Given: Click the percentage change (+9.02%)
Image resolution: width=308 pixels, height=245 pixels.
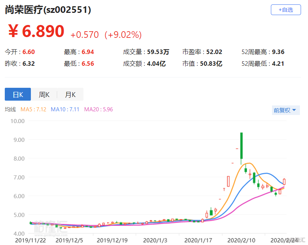Looking at the screenshot, I should coord(123,35).
